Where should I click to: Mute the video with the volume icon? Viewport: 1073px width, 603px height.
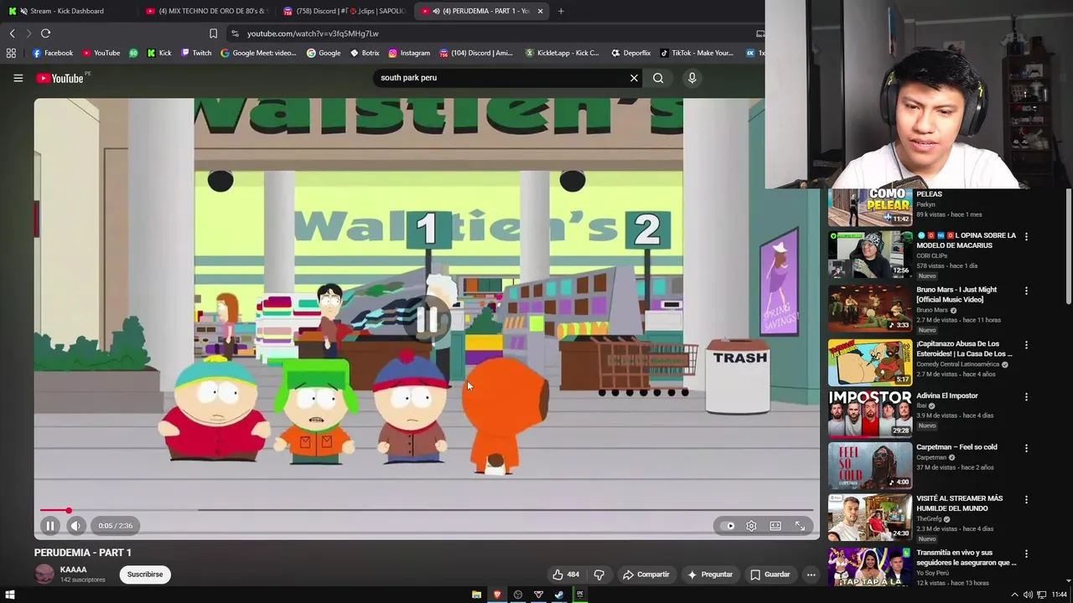[75, 526]
